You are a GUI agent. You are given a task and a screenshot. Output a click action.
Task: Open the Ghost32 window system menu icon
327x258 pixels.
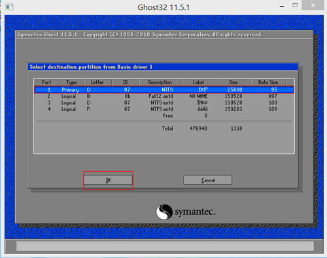(x=9, y=7)
